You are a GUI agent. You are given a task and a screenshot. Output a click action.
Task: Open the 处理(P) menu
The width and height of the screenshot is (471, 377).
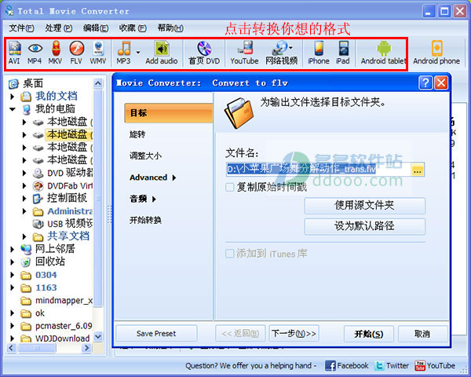59,28
